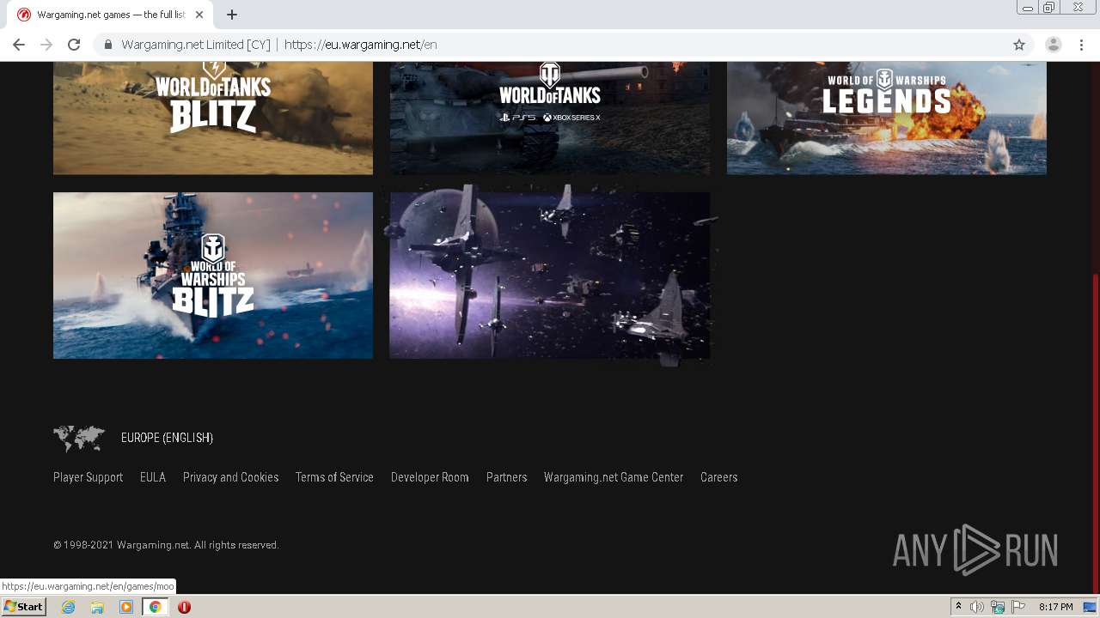Viewport: 1100px width, 618px height.
Task: Click the copyright Wargaming.net text
Action: coord(166,545)
